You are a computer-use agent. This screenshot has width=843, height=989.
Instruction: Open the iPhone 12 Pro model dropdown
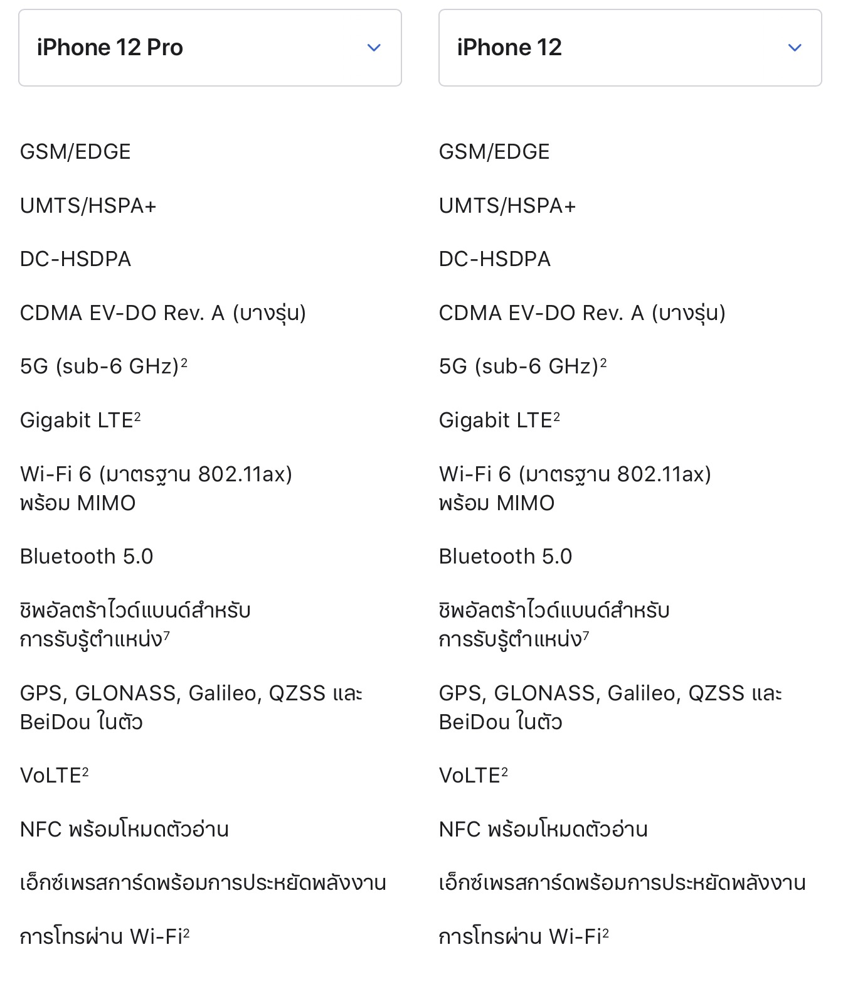tap(209, 48)
